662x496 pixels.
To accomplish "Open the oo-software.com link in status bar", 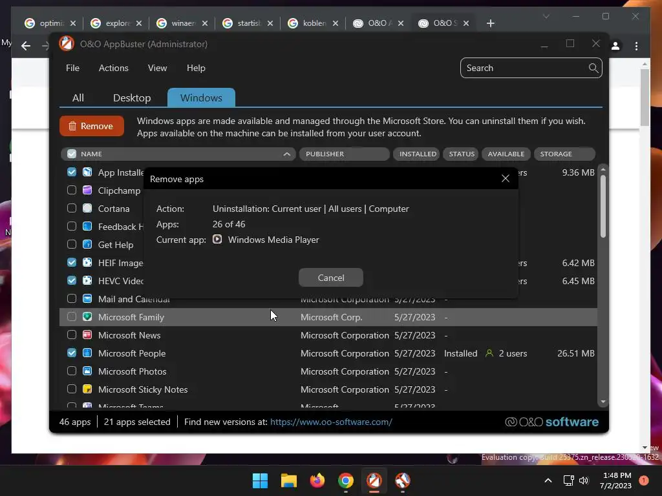I will click(331, 422).
